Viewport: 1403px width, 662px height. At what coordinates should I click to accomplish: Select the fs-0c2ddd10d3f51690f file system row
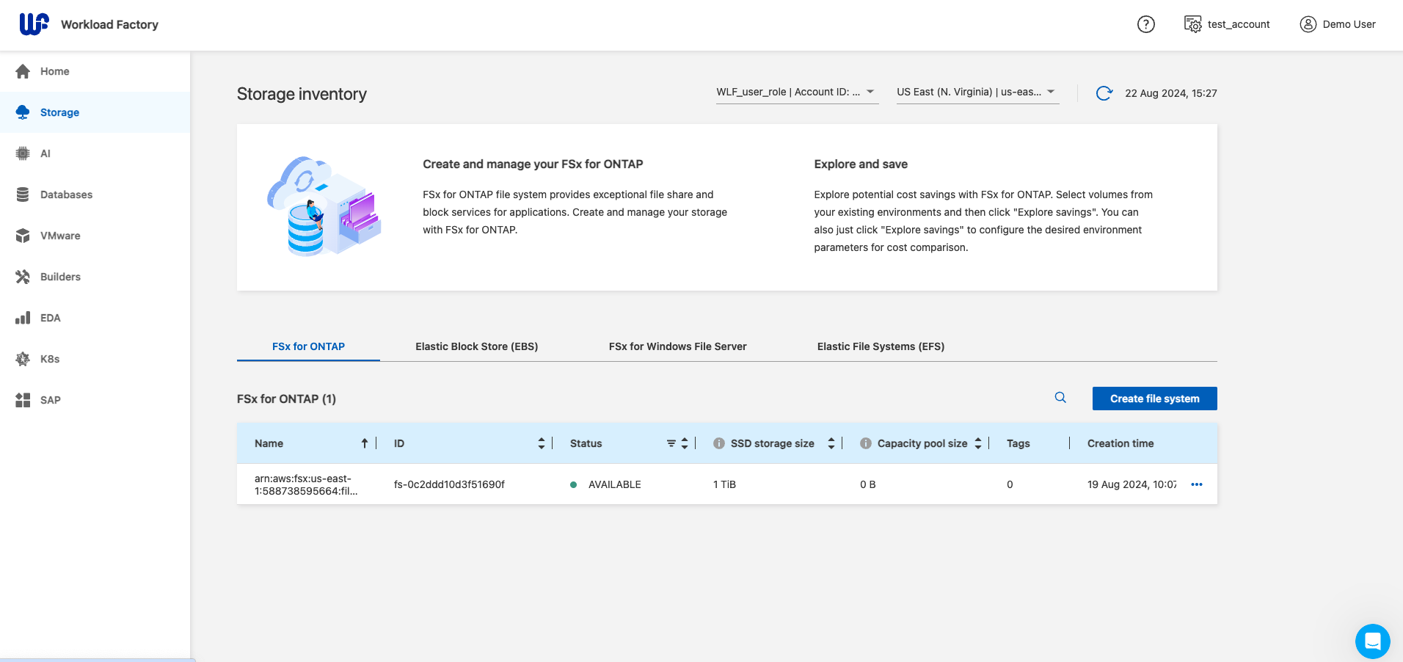(449, 484)
